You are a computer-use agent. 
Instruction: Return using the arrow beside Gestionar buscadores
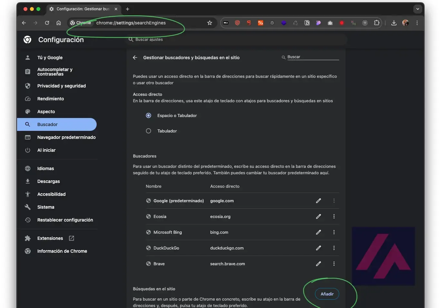click(135, 58)
